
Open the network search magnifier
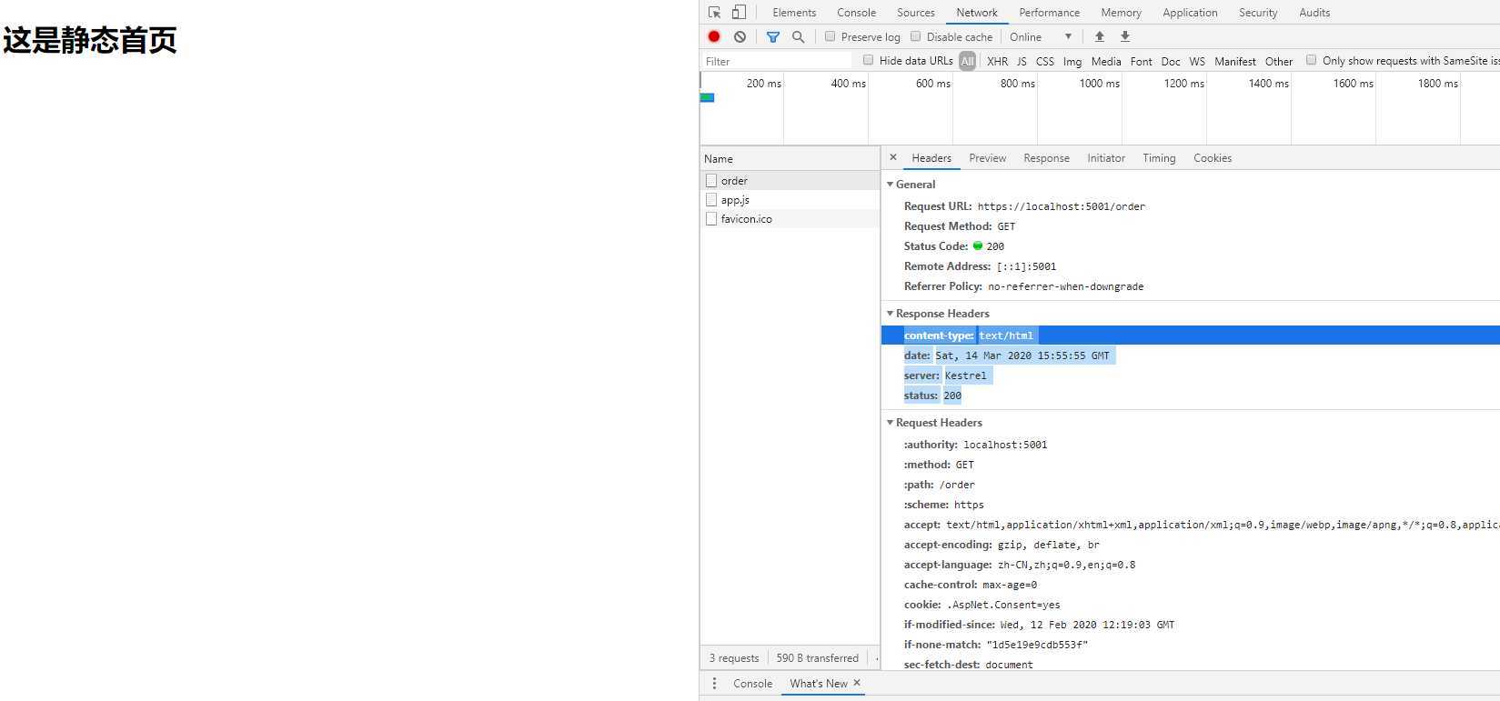point(798,36)
